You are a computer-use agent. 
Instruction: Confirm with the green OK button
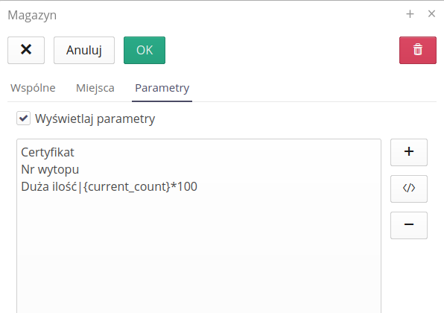(x=145, y=50)
